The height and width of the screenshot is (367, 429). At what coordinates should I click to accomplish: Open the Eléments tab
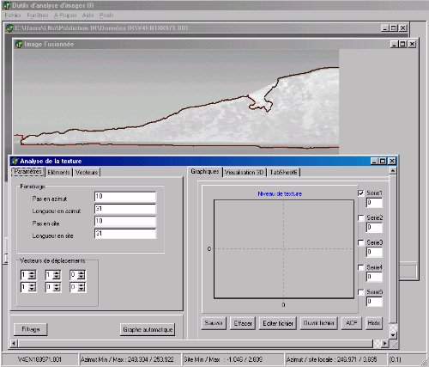(58, 172)
